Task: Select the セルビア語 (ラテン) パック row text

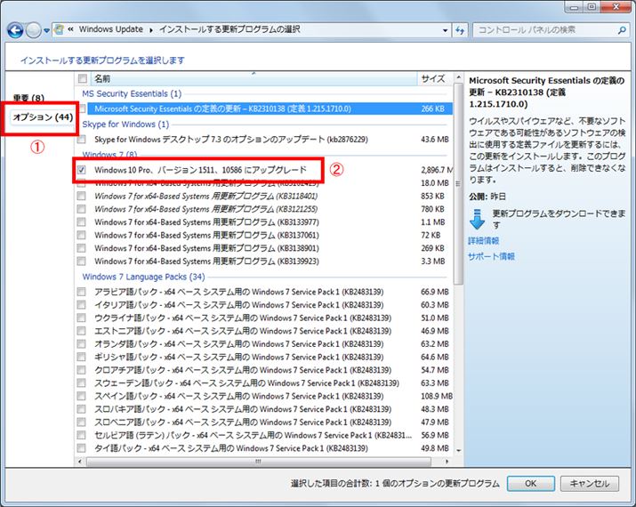Action: coord(254,435)
